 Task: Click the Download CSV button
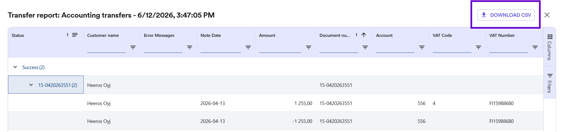(506, 15)
